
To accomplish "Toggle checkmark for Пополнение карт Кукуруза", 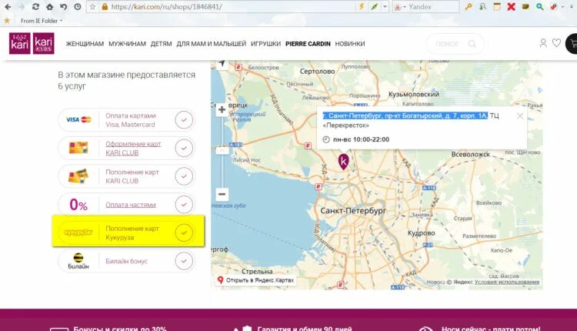I will [x=184, y=232].
